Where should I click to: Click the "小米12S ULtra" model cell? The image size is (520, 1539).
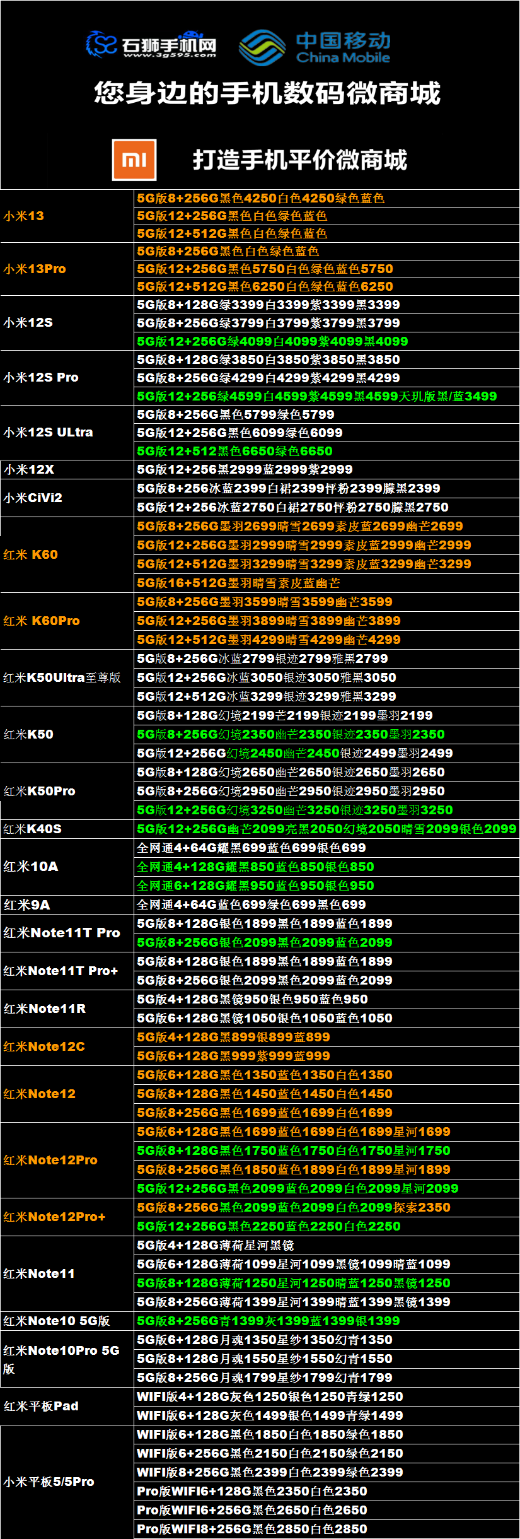(67, 433)
